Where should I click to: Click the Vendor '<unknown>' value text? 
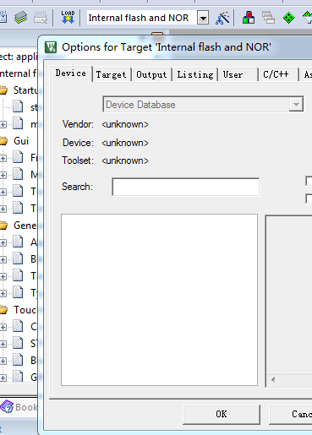(125, 124)
